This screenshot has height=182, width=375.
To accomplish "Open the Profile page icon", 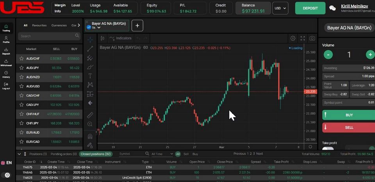I will pyautogui.click(x=6, y=39).
